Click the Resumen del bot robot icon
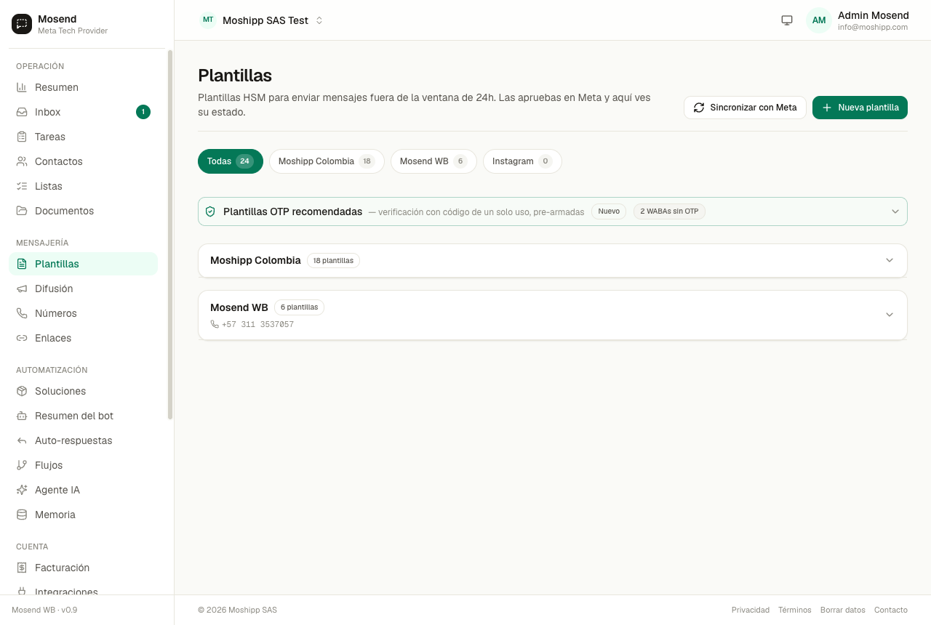Image resolution: width=931 pixels, height=625 pixels. 22,416
